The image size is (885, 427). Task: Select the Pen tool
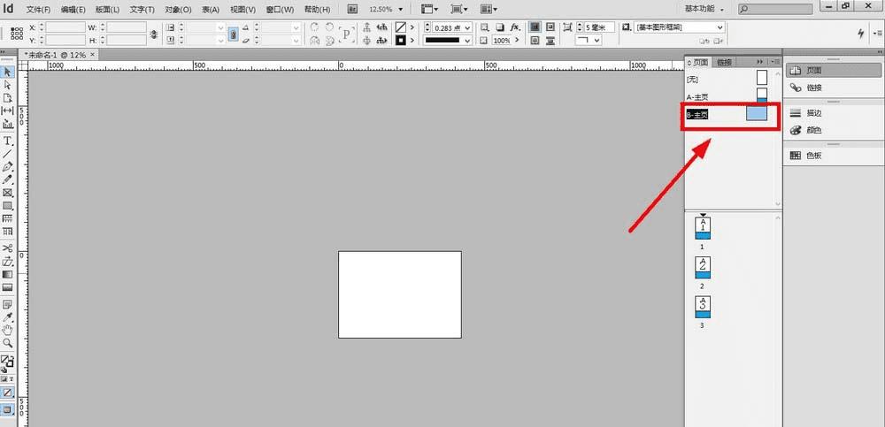coord(8,167)
